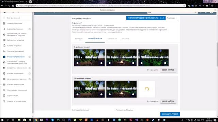
Task: Reload the page in browser
Action: [9, 6]
